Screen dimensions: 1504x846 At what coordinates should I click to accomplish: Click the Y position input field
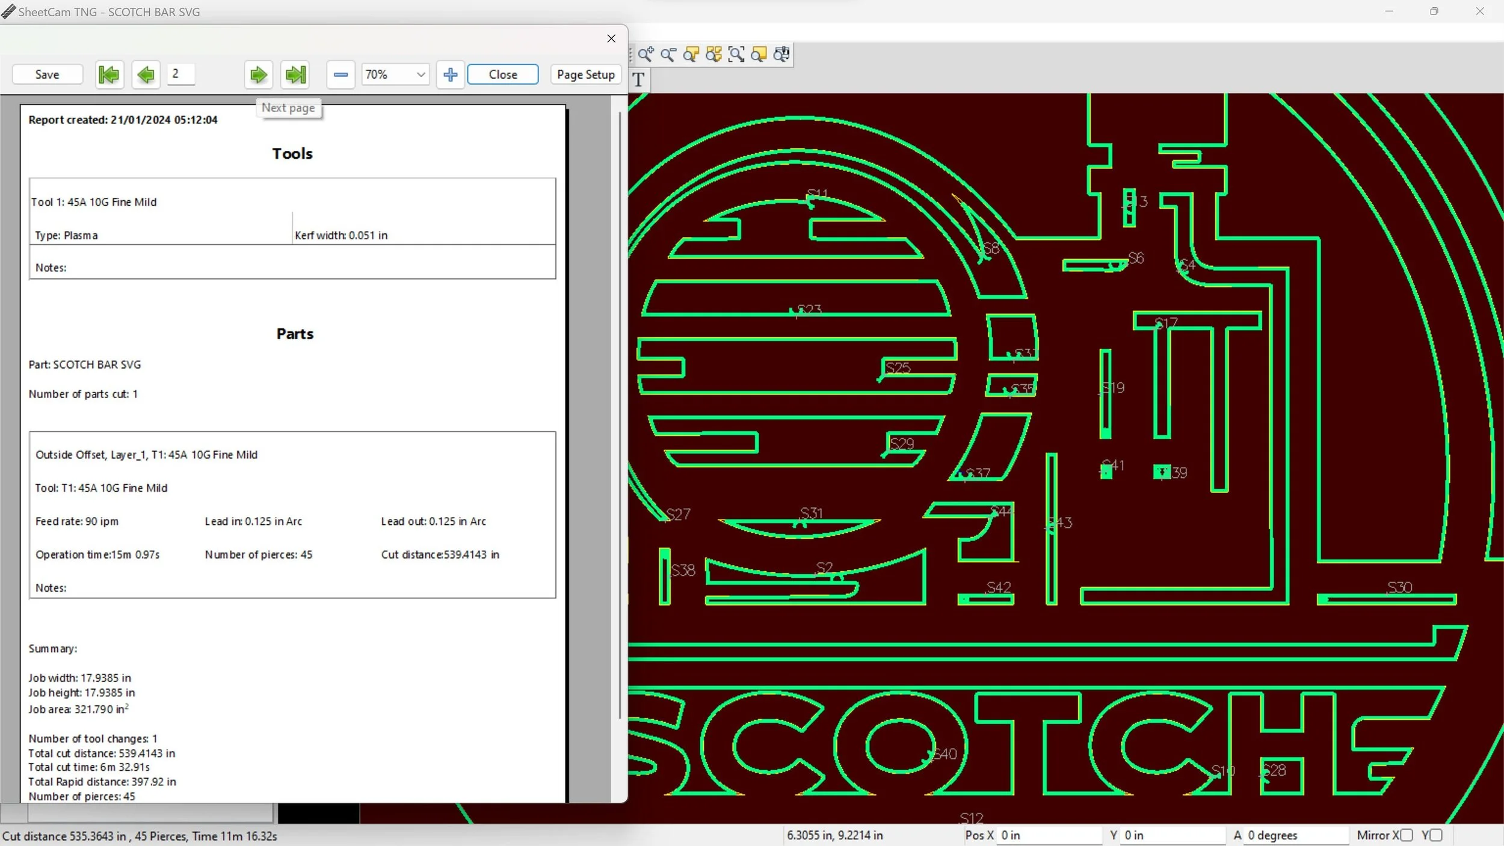click(x=1173, y=835)
